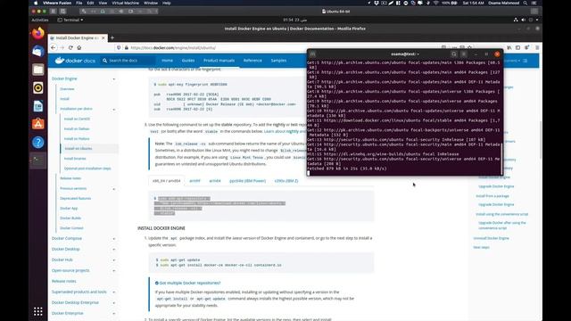Open Ubuntu Software from the dock

tap(37, 124)
